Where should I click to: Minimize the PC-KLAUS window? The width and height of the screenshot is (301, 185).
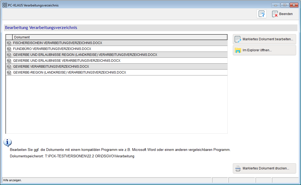[x=276, y=5]
